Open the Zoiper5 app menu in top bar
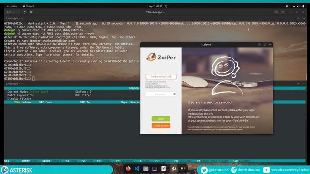The height and width of the screenshot is (174, 310). (x=29, y=6)
